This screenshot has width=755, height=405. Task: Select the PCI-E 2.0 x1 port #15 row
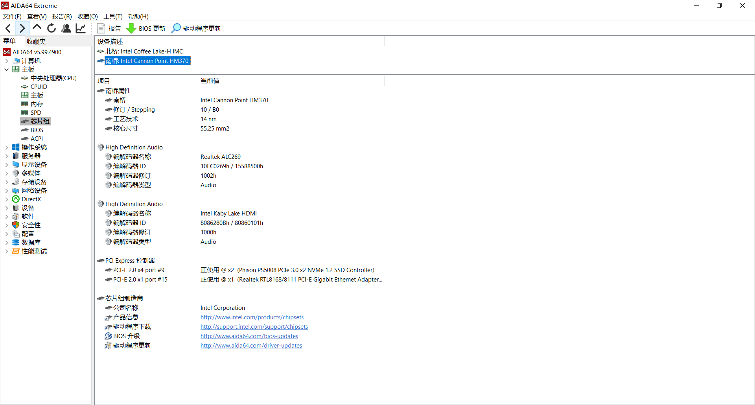coord(240,280)
